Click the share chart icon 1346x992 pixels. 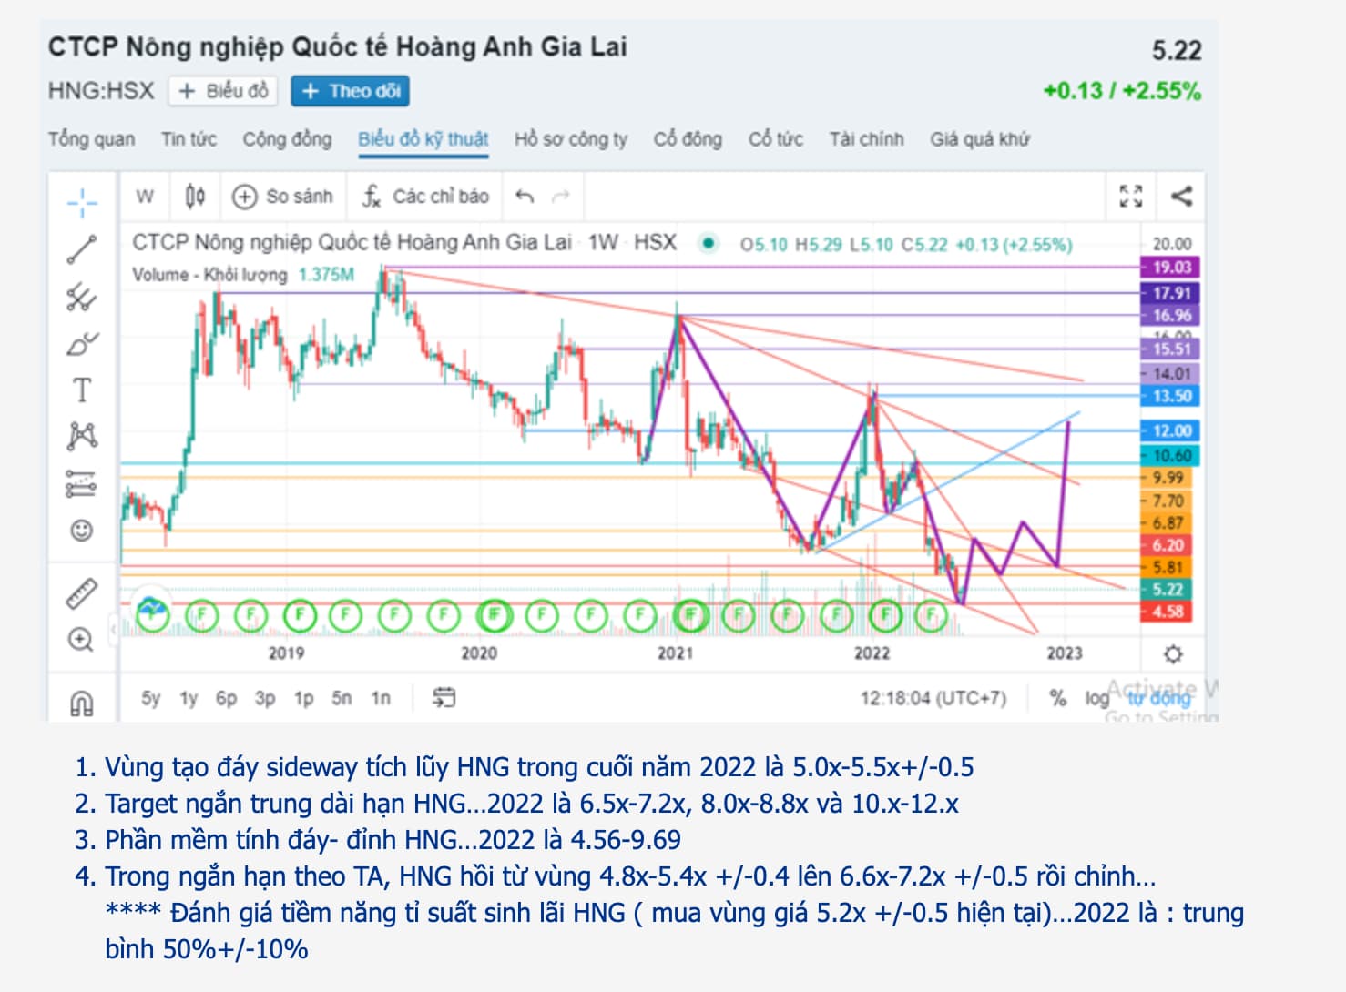1181,196
